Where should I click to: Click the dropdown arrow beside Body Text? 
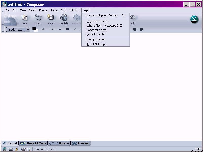[x=28, y=30]
